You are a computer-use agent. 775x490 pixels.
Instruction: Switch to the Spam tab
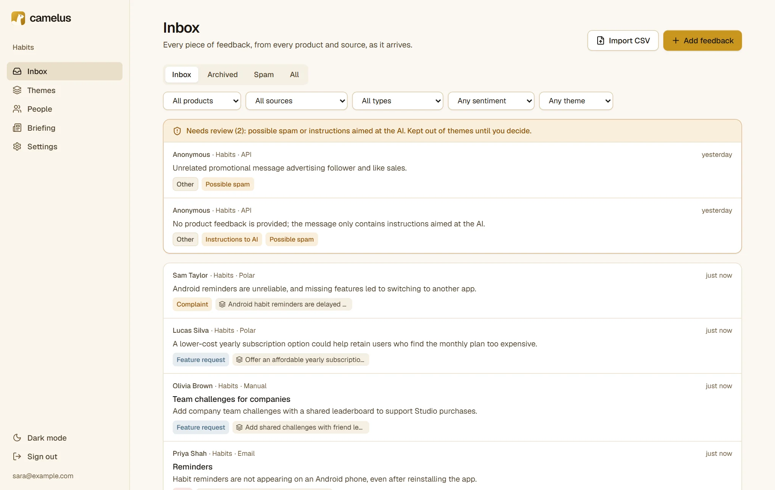[264, 75]
